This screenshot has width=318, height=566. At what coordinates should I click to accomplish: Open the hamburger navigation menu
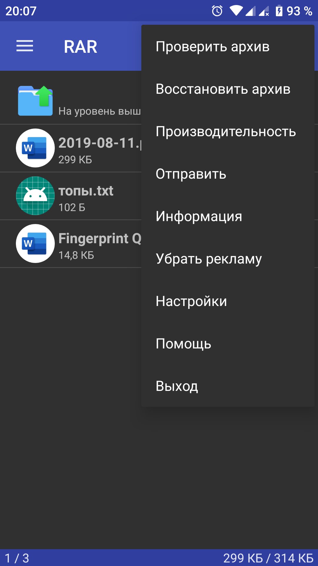pos(25,46)
